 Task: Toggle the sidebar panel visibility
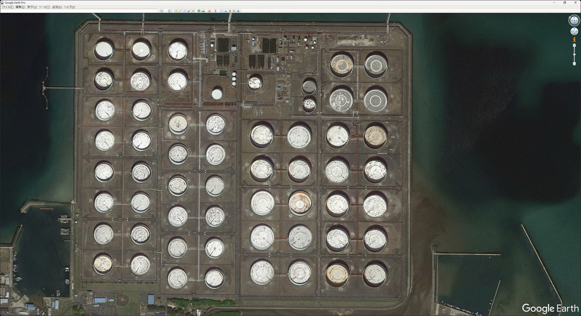click(170, 11)
